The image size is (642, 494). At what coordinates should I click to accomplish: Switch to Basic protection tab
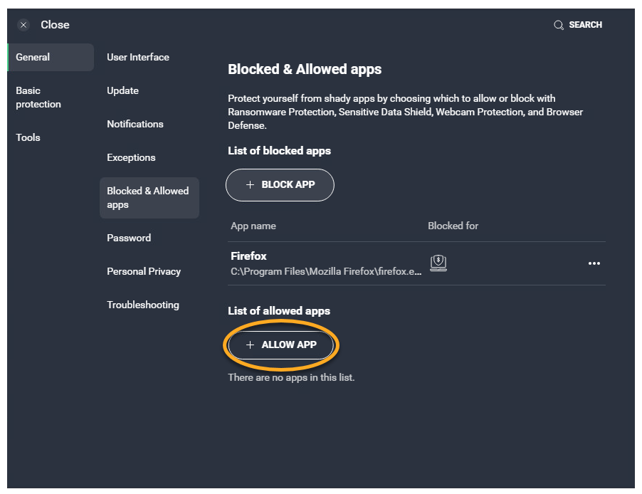point(38,98)
